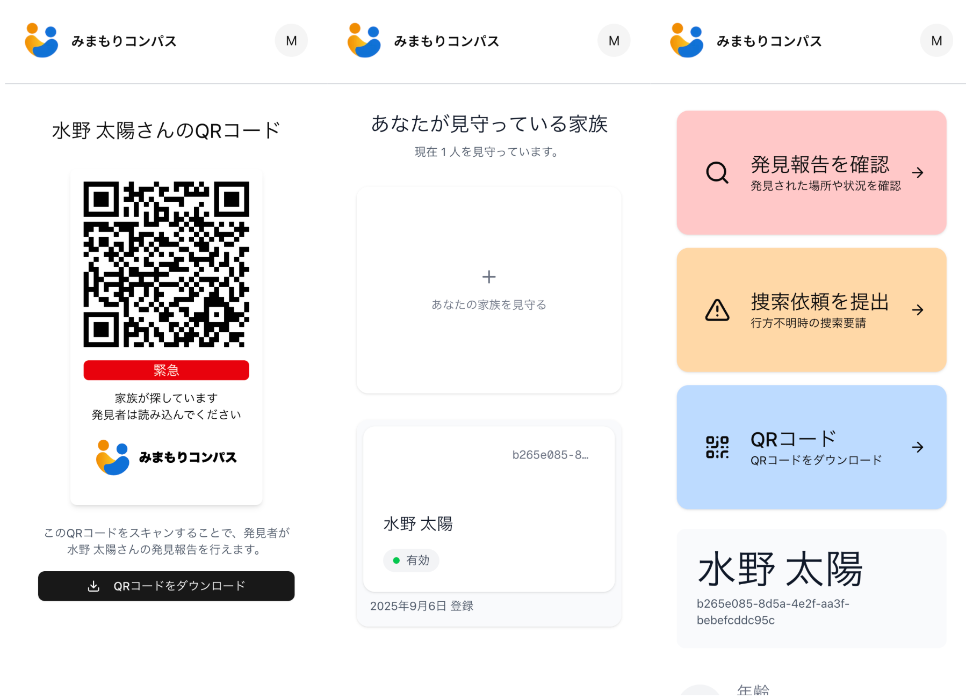Click the green dot in the 有効 badge
This screenshot has width=966, height=699.
click(x=397, y=560)
